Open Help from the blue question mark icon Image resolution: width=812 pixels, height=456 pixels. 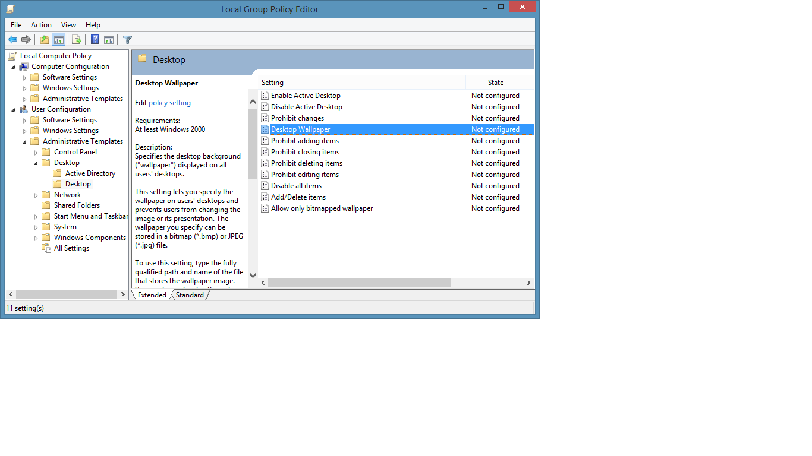95,40
